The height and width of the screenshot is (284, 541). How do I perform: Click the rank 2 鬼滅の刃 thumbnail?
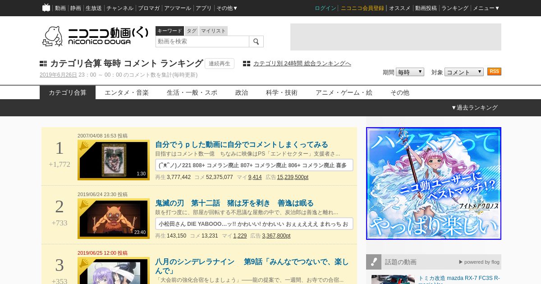[114, 219]
